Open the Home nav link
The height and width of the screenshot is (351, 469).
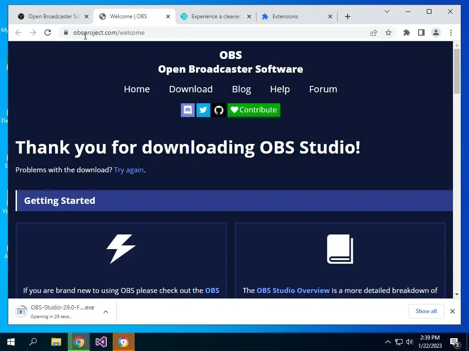click(x=136, y=89)
